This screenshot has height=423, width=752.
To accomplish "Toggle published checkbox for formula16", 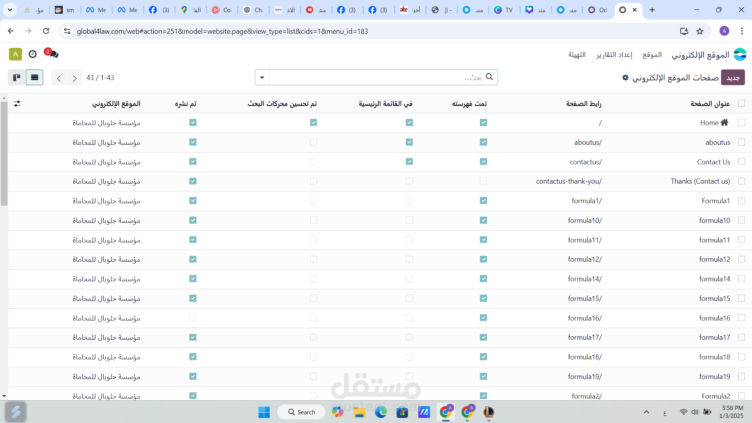I will (x=193, y=318).
